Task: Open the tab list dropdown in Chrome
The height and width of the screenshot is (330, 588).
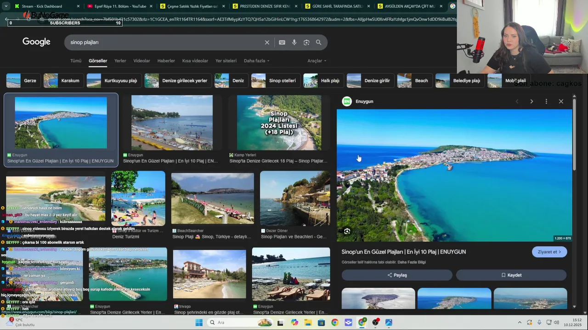Action: coord(6,6)
